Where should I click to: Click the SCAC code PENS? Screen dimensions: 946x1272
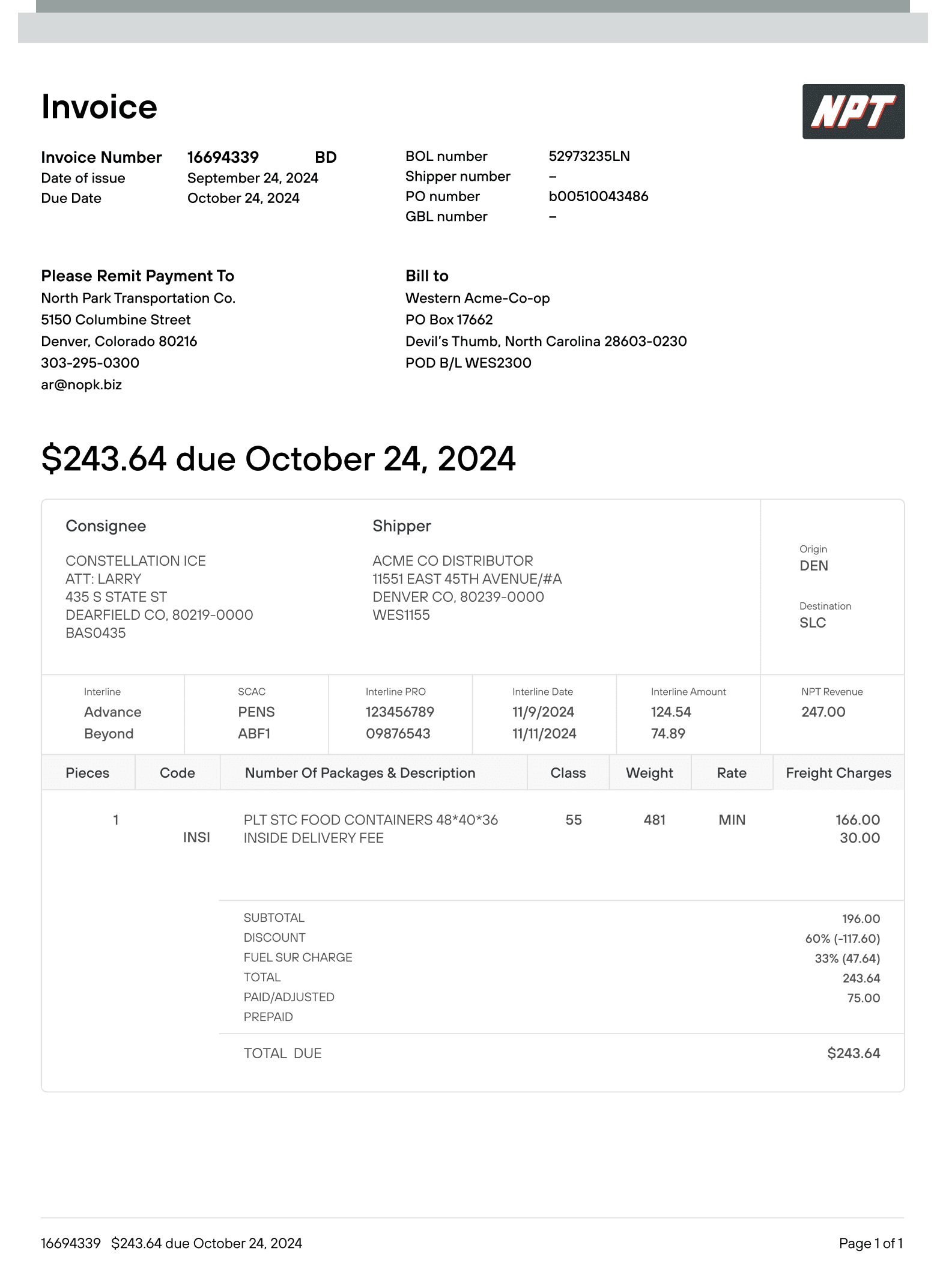coord(256,712)
